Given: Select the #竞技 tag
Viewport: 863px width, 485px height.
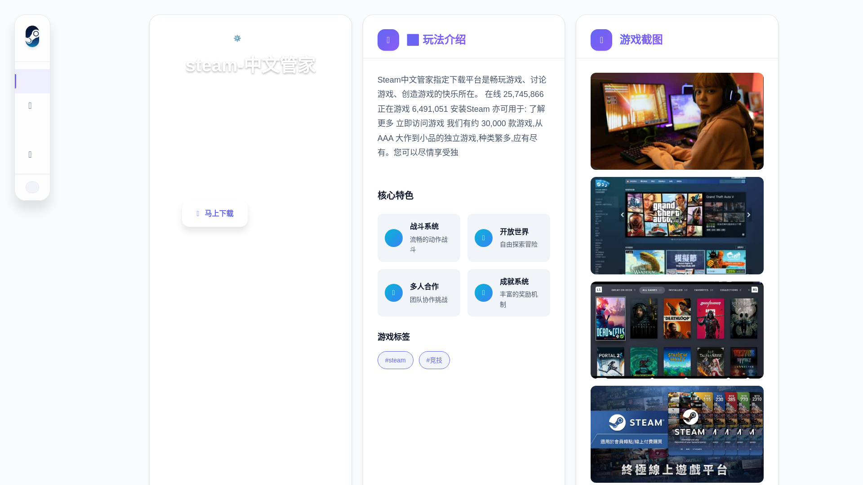Looking at the screenshot, I should 434,360.
